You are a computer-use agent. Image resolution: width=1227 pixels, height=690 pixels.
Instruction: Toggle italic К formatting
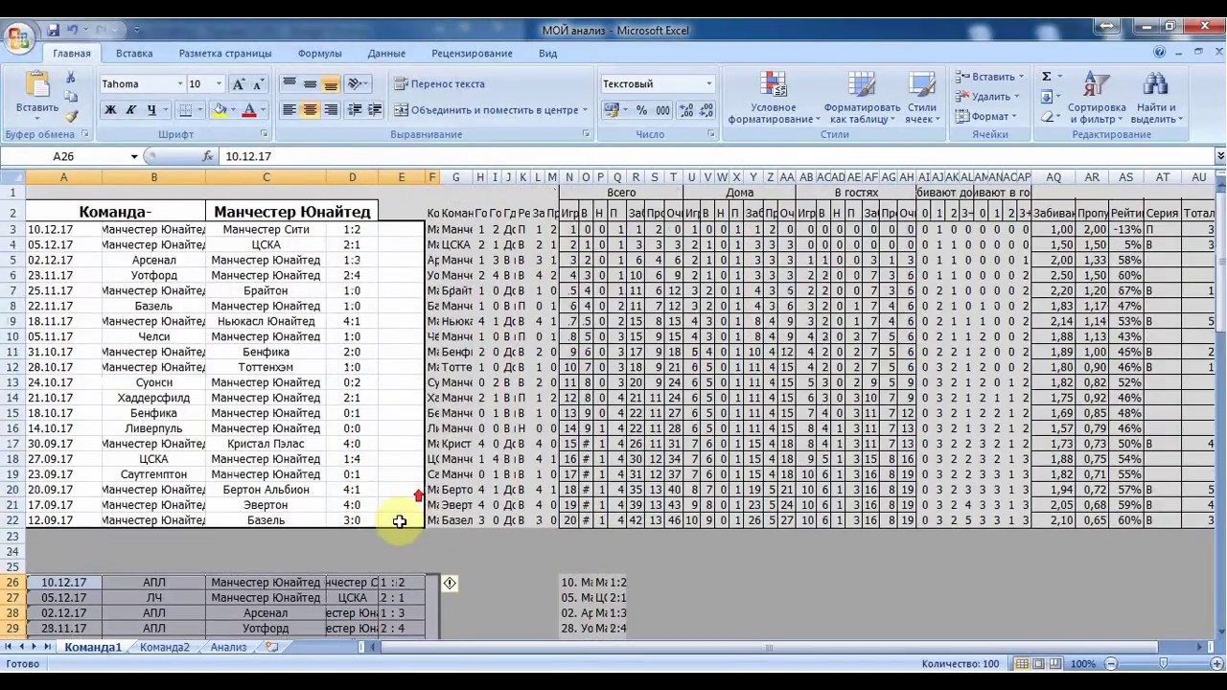(131, 110)
